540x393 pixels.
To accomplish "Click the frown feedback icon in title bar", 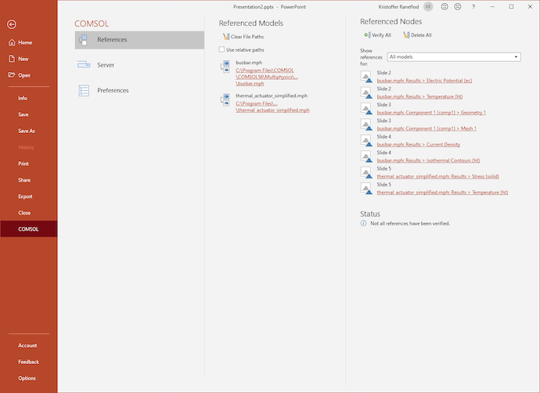I will point(458,6).
